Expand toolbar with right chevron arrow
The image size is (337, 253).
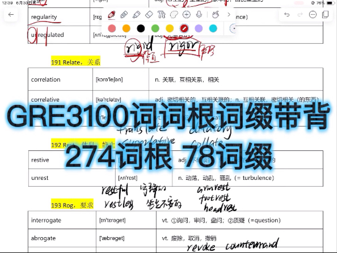[229, 15]
